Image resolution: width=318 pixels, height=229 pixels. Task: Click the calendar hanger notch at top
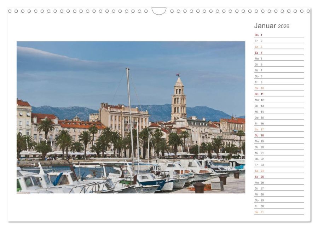tap(159, 11)
